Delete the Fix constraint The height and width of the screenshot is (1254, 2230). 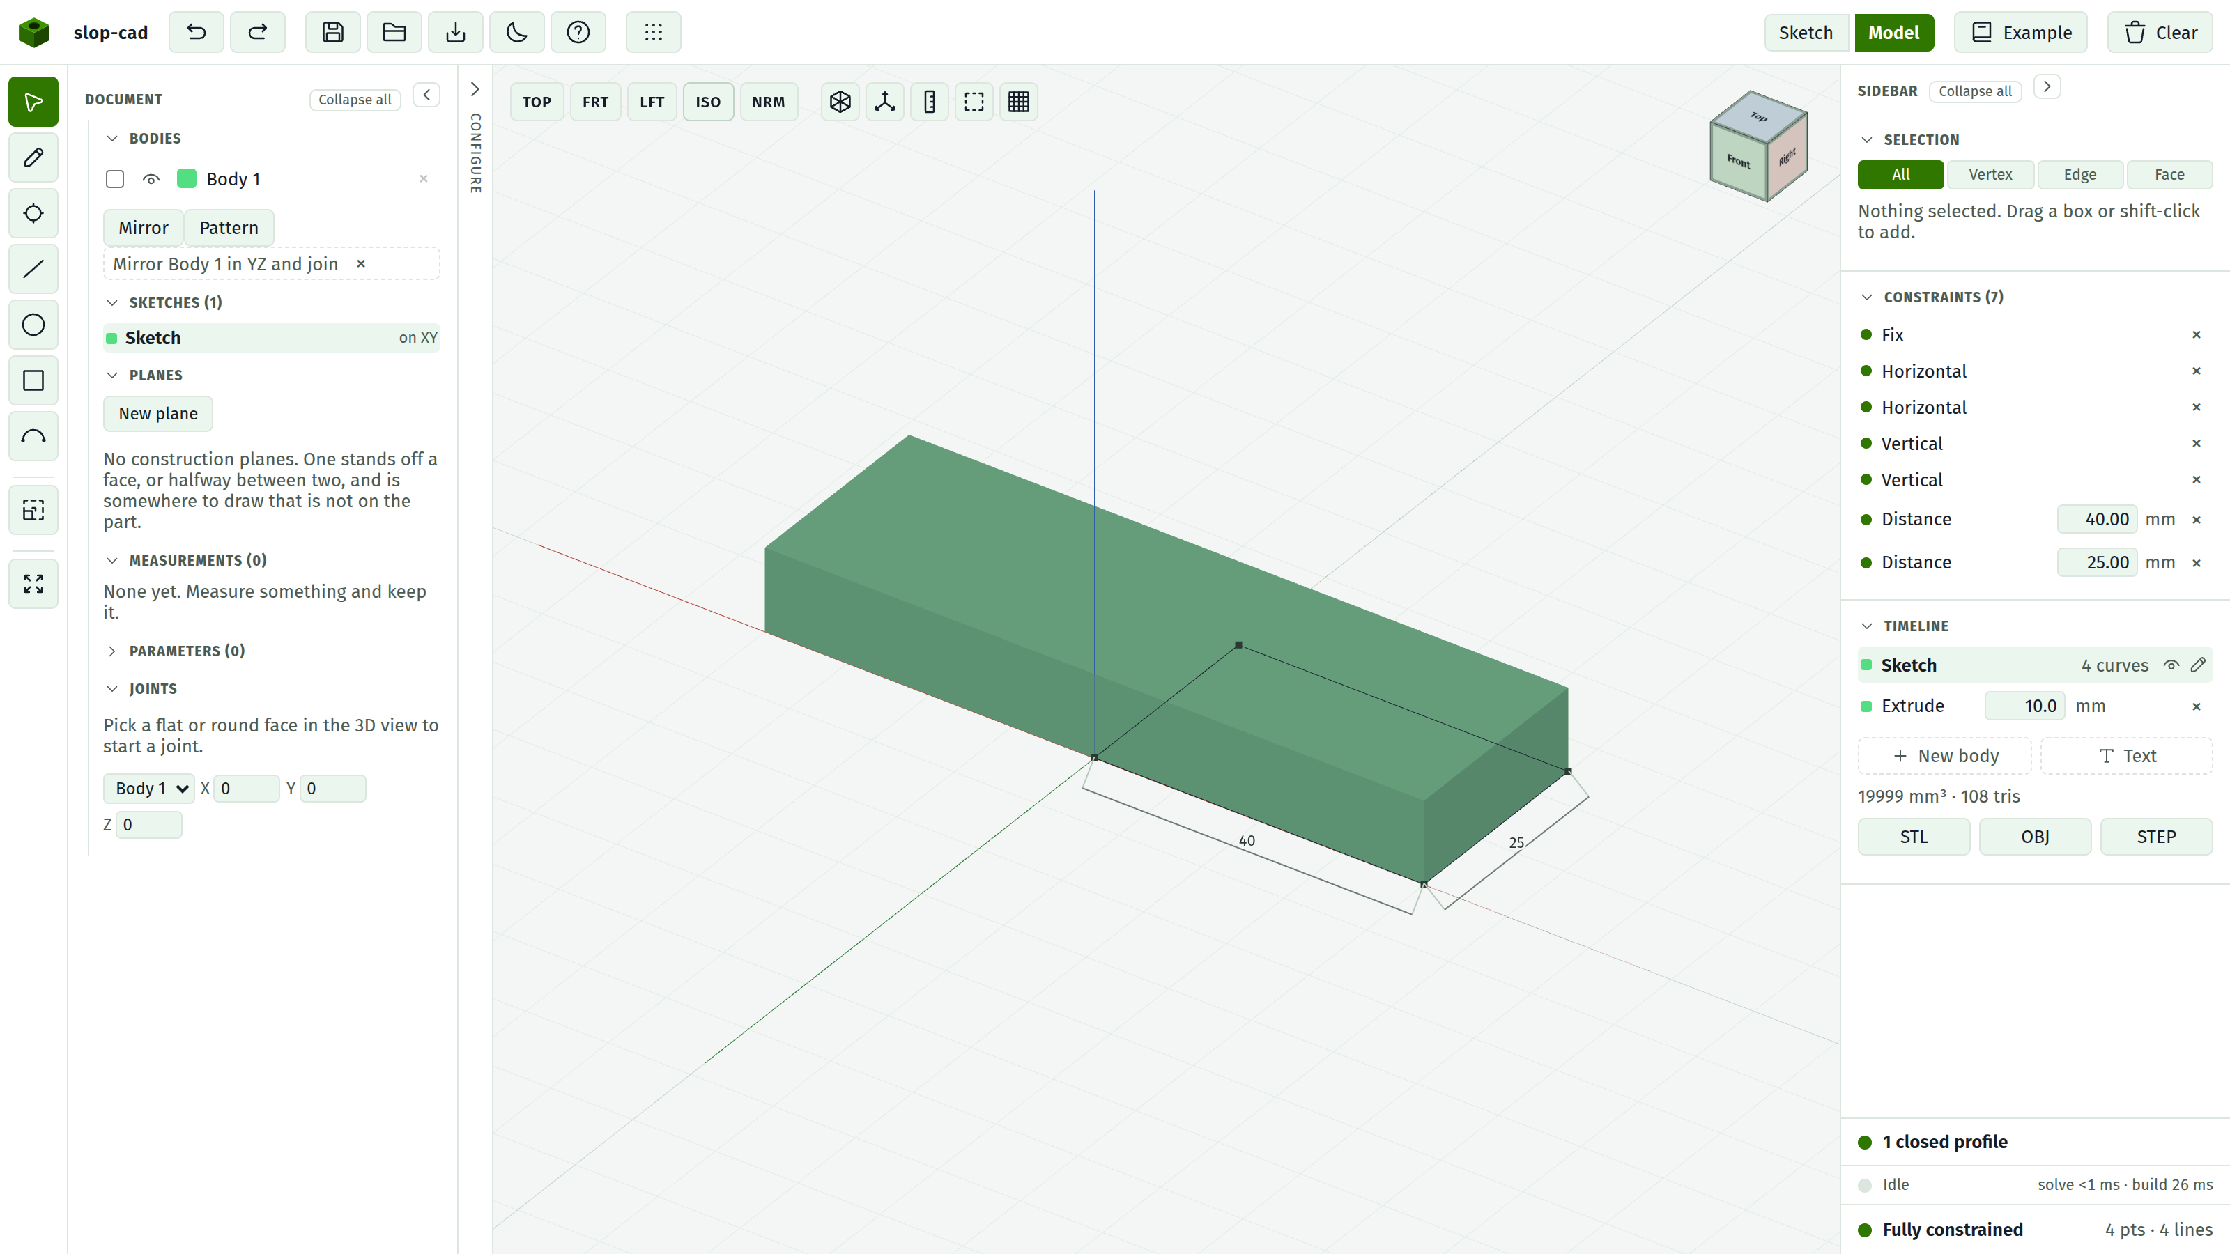click(x=2197, y=335)
